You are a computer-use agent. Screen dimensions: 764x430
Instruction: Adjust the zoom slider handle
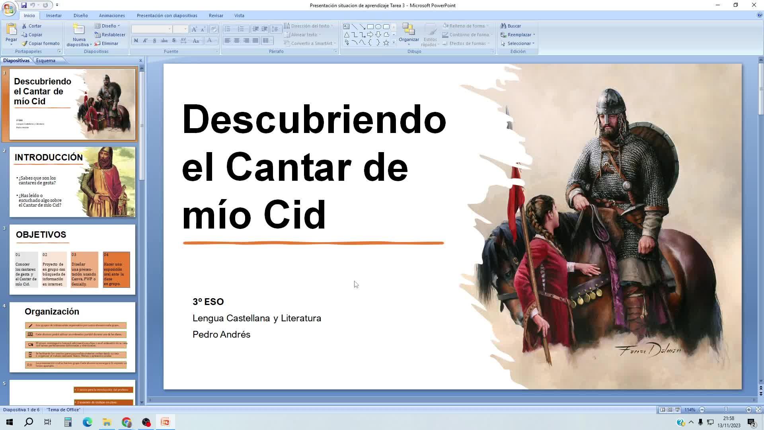[x=726, y=410]
